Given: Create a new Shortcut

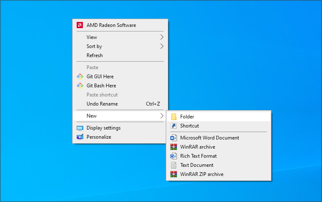Looking at the screenshot, I should [219, 126].
